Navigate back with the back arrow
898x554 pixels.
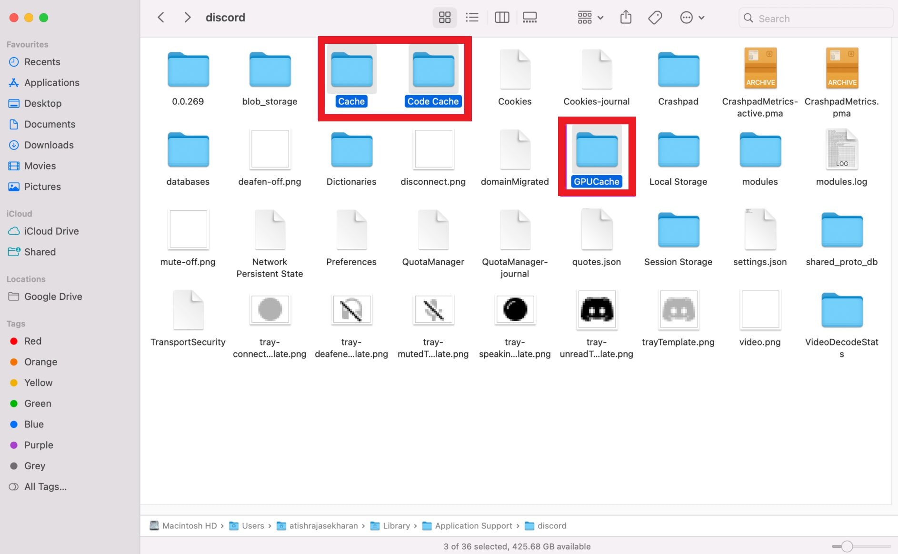[161, 17]
